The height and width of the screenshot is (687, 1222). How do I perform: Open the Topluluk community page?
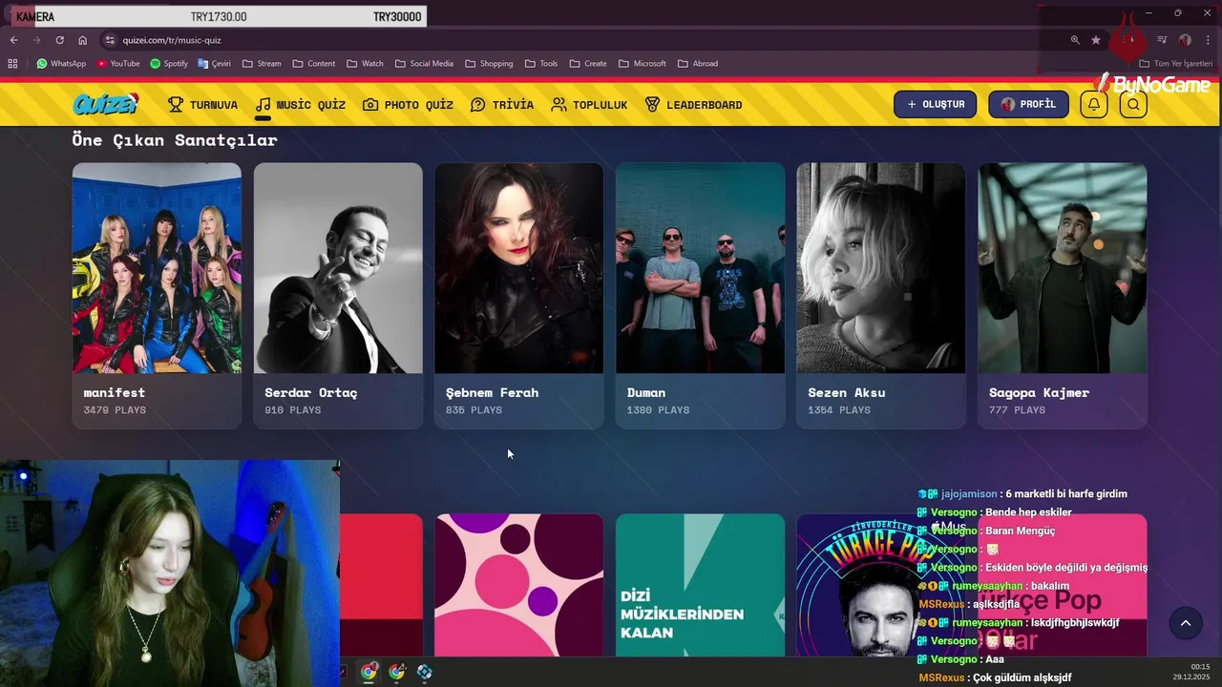point(589,105)
